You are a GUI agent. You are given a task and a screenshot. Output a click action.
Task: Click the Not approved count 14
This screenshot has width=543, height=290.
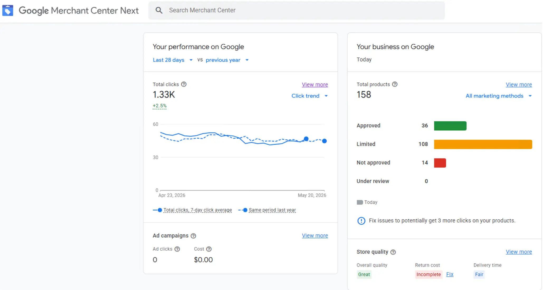(x=425, y=163)
